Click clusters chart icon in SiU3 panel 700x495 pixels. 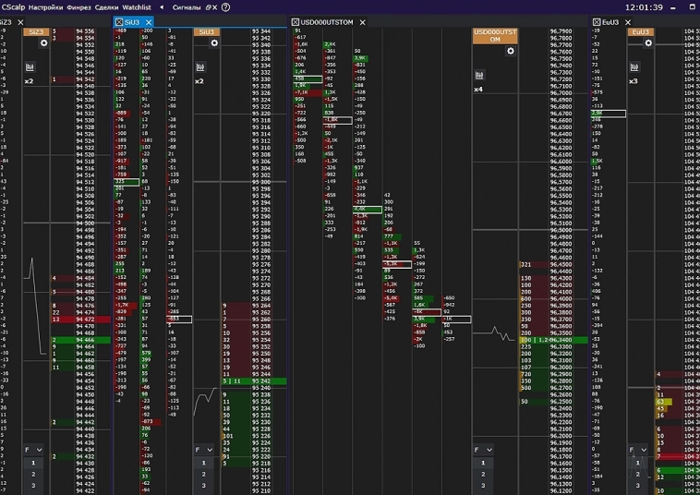199,67
